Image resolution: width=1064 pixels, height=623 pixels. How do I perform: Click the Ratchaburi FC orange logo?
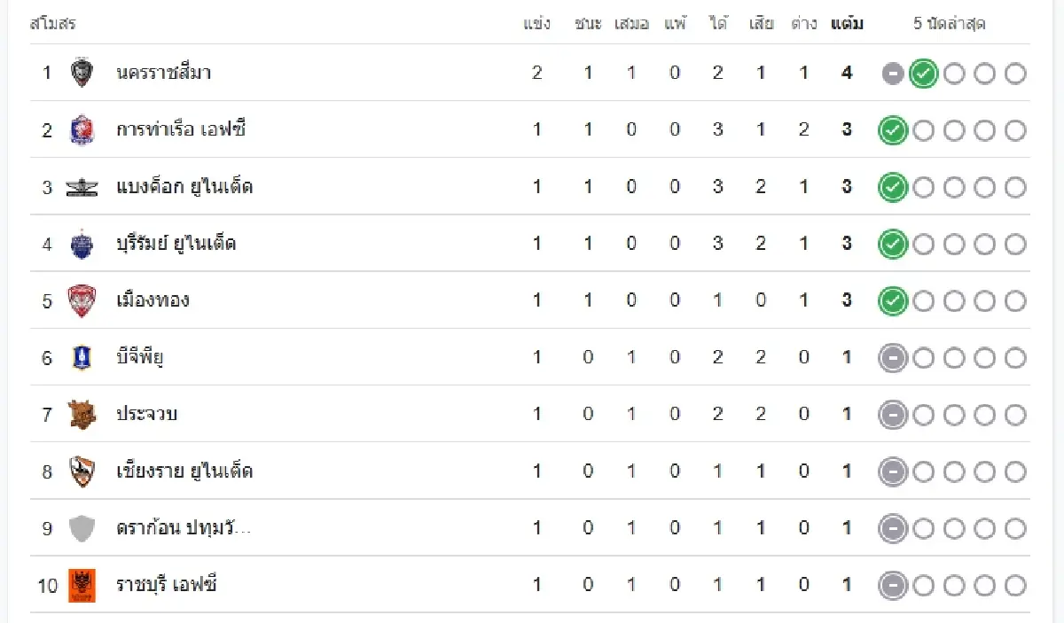(82, 585)
